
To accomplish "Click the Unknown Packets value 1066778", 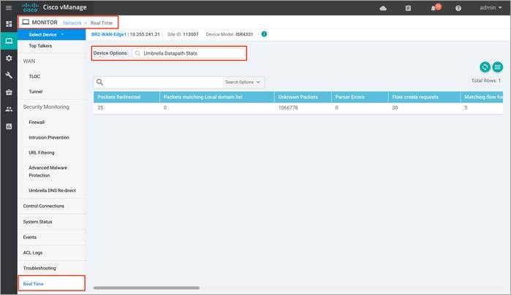I will pyautogui.click(x=288, y=108).
